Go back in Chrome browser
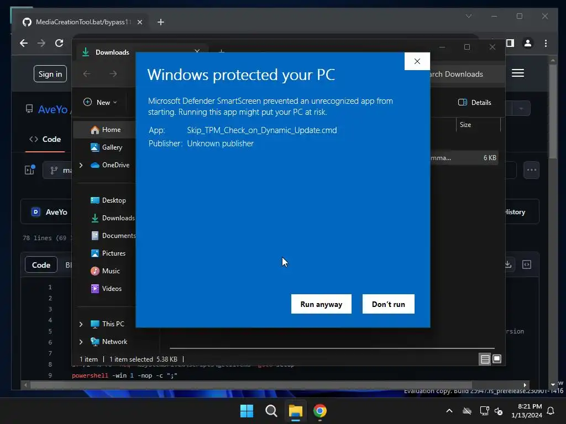 (x=24, y=43)
